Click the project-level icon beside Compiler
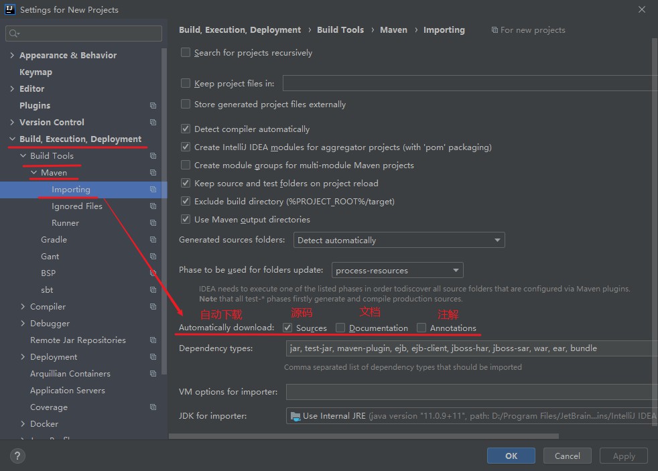658x471 pixels. tap(153, 307)
